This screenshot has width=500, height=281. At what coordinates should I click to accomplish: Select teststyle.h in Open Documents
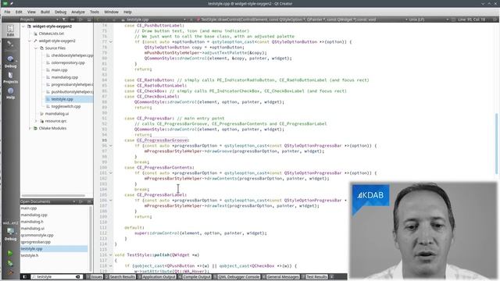(30, 255)
